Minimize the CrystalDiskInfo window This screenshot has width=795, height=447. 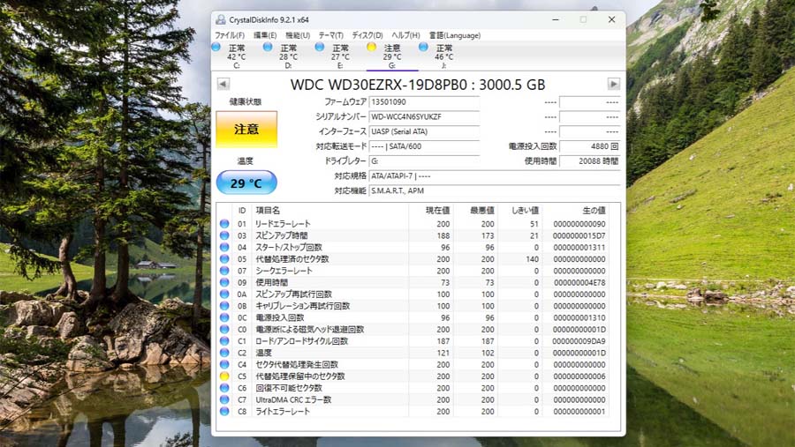click(556, 19)
